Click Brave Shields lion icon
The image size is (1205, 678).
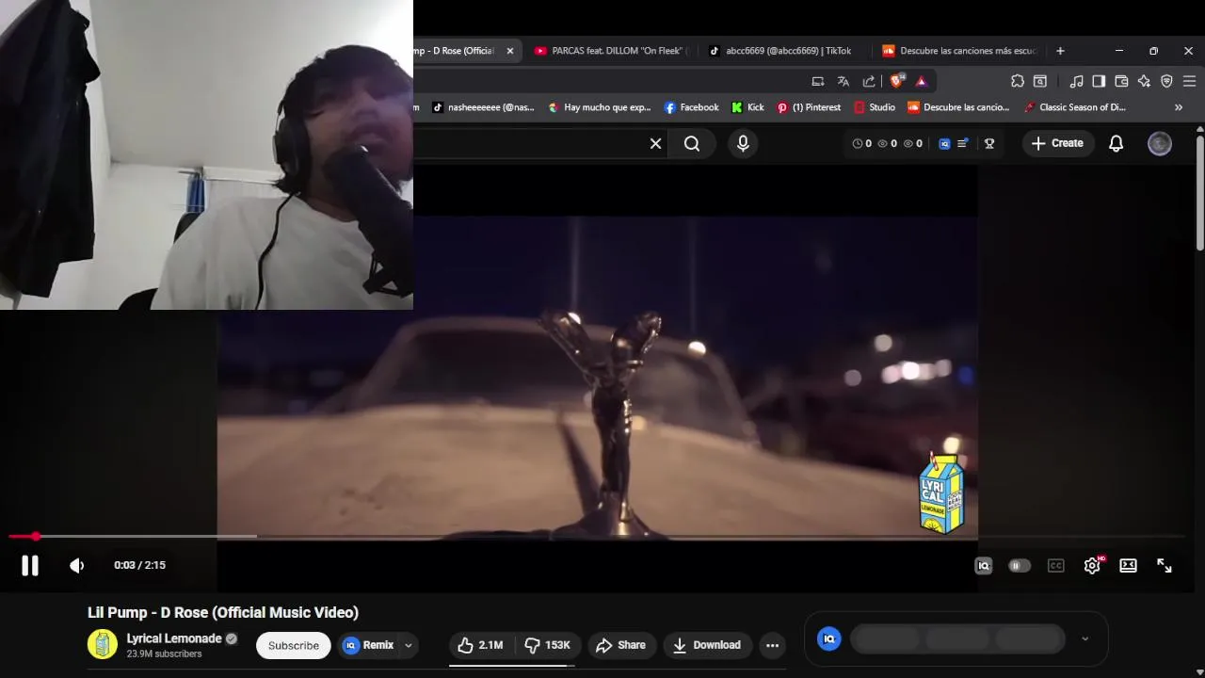pos(897,81)
